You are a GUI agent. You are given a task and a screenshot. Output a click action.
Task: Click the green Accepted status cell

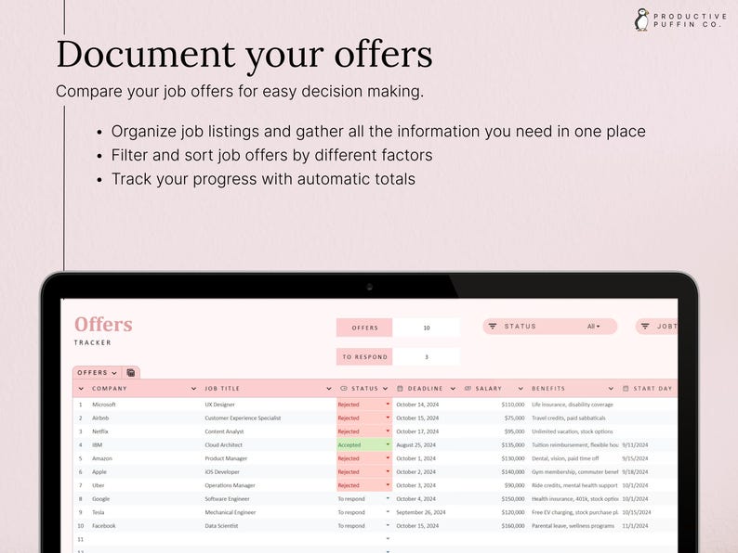(x=364, y=445)
